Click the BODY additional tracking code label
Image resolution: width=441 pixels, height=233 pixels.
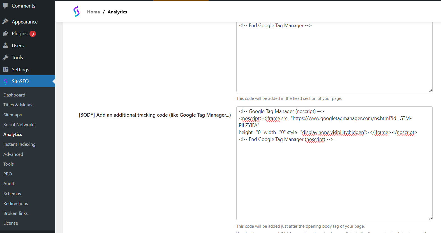[x=155, y=115]
